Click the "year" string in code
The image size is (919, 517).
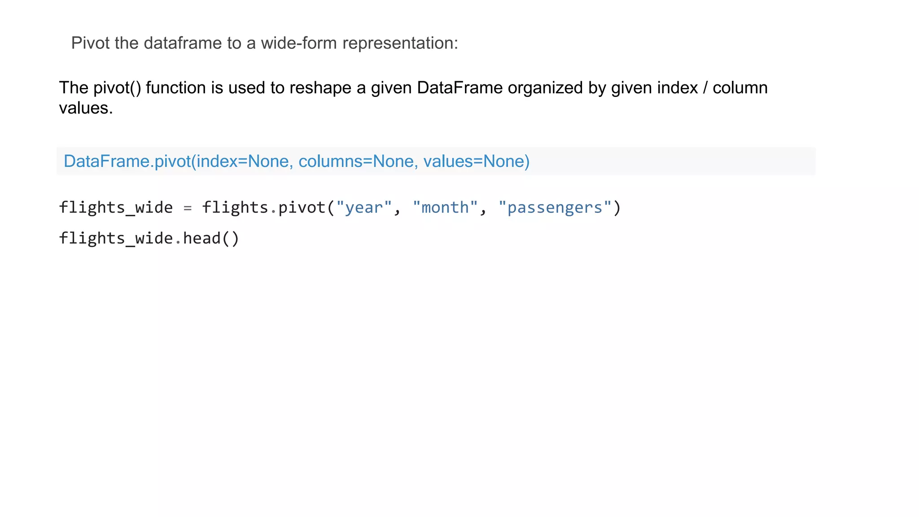coord(364,207)
